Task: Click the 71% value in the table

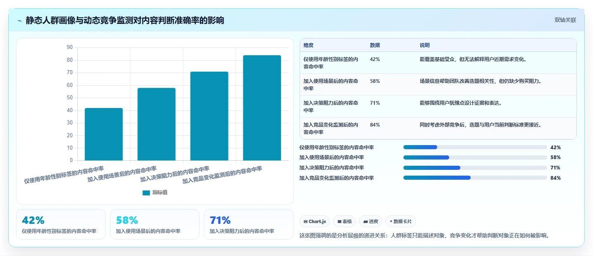Action: [x=375, y=103]
